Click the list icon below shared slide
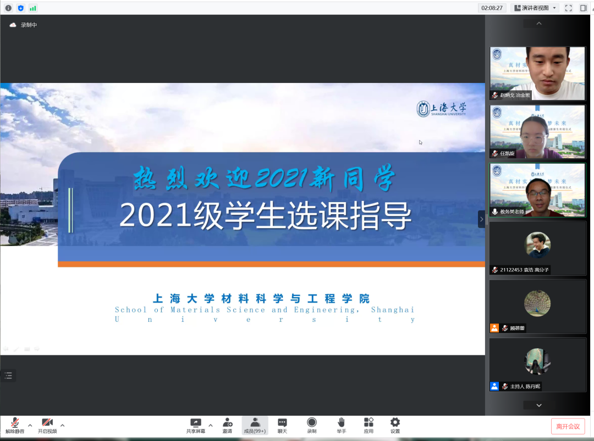Image resolution: width=594 pixels, height=441 pixels. pyautogui.click(x=8, y=376)
